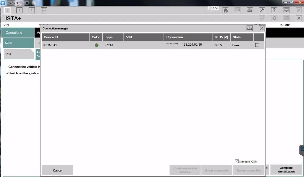Click the State column header
Viewport: 304px width, 177px height.
click(242, 37)
